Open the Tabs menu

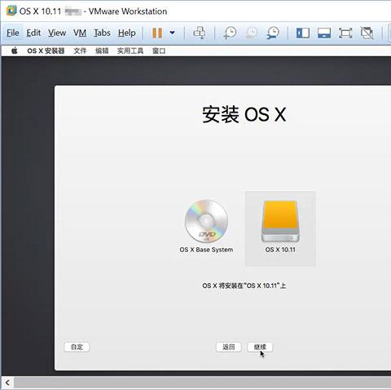point(102,33)
